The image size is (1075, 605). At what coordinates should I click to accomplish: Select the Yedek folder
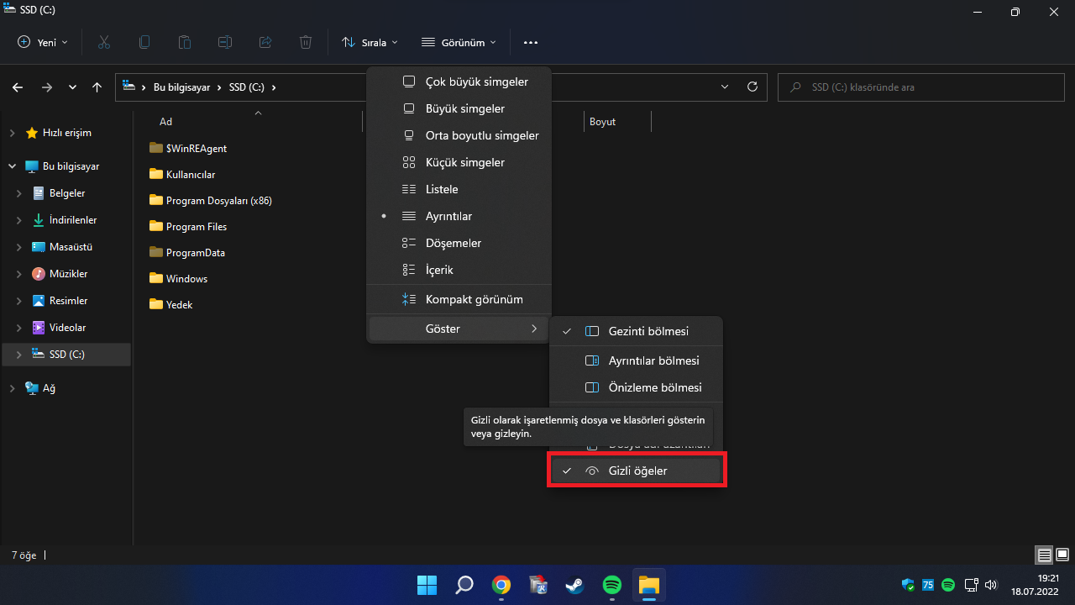coord(179,304)
